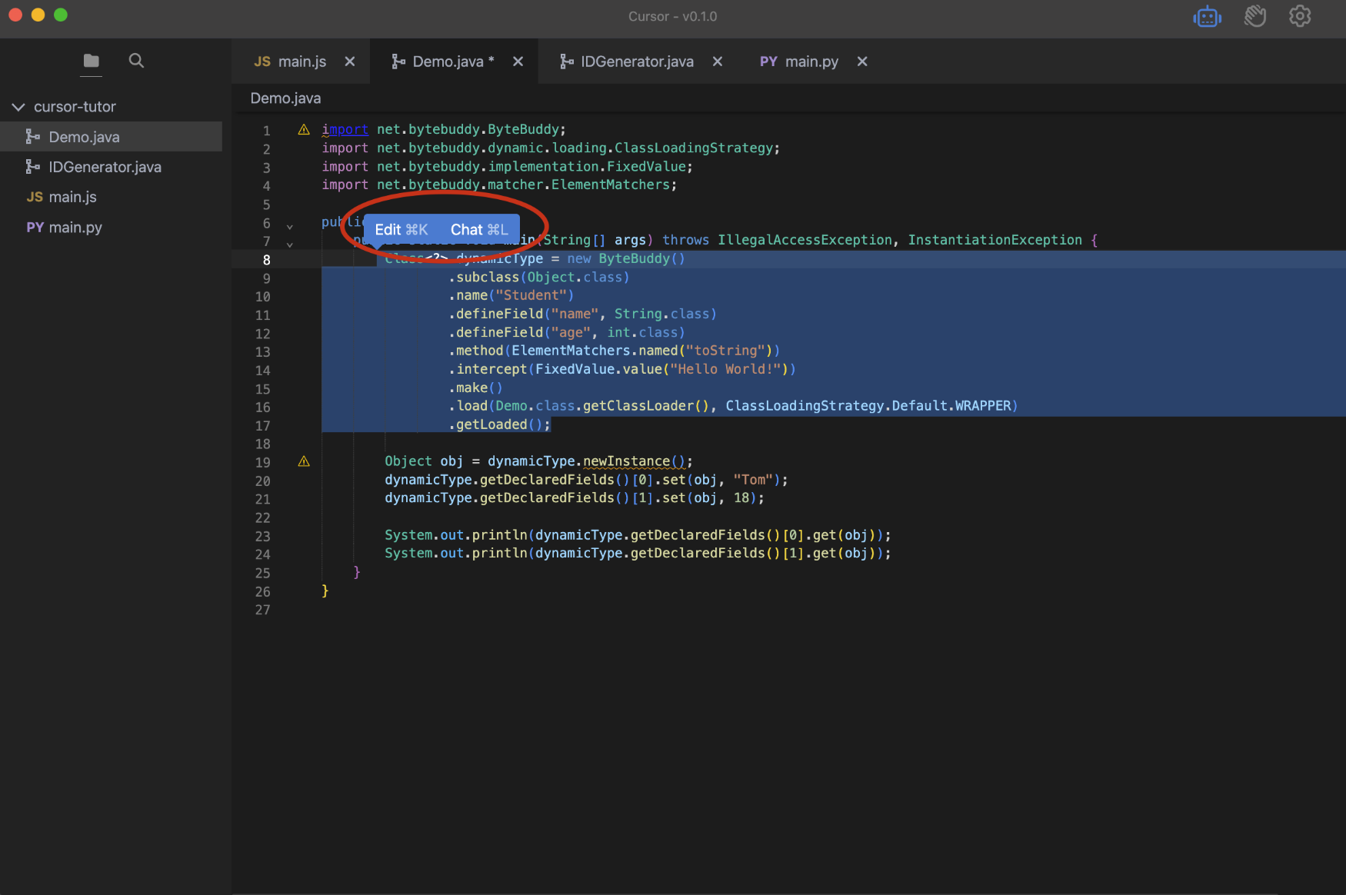Click the Edit ⌘K popup button
This screenshot has height=895, width=1346.
[401, 229]
